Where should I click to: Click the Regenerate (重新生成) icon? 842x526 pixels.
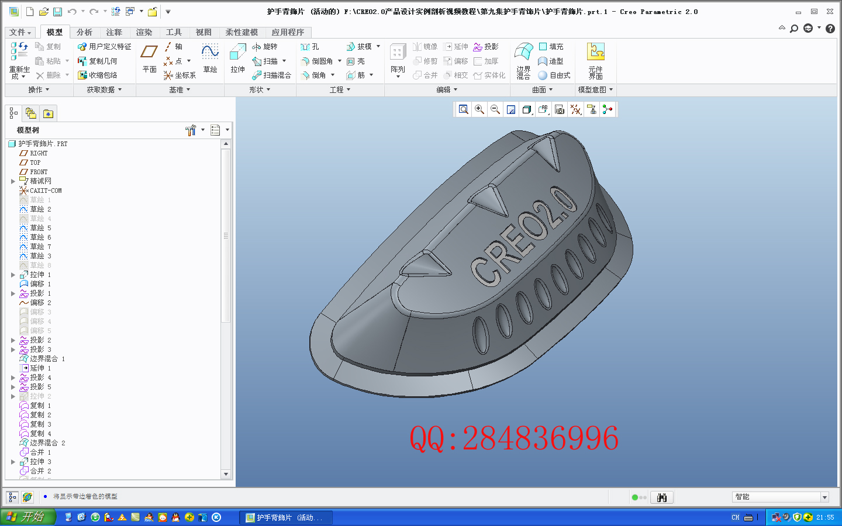pyautogui.click(x=19, y=60)
